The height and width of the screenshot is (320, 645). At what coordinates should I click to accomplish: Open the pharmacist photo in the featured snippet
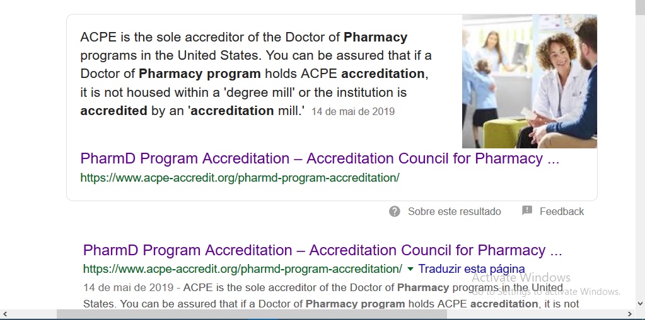[529, 82]
